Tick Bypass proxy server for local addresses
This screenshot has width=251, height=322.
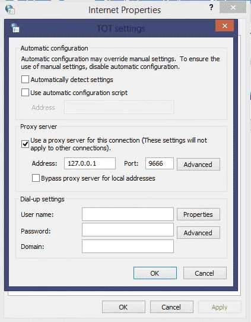click(36, 178)
